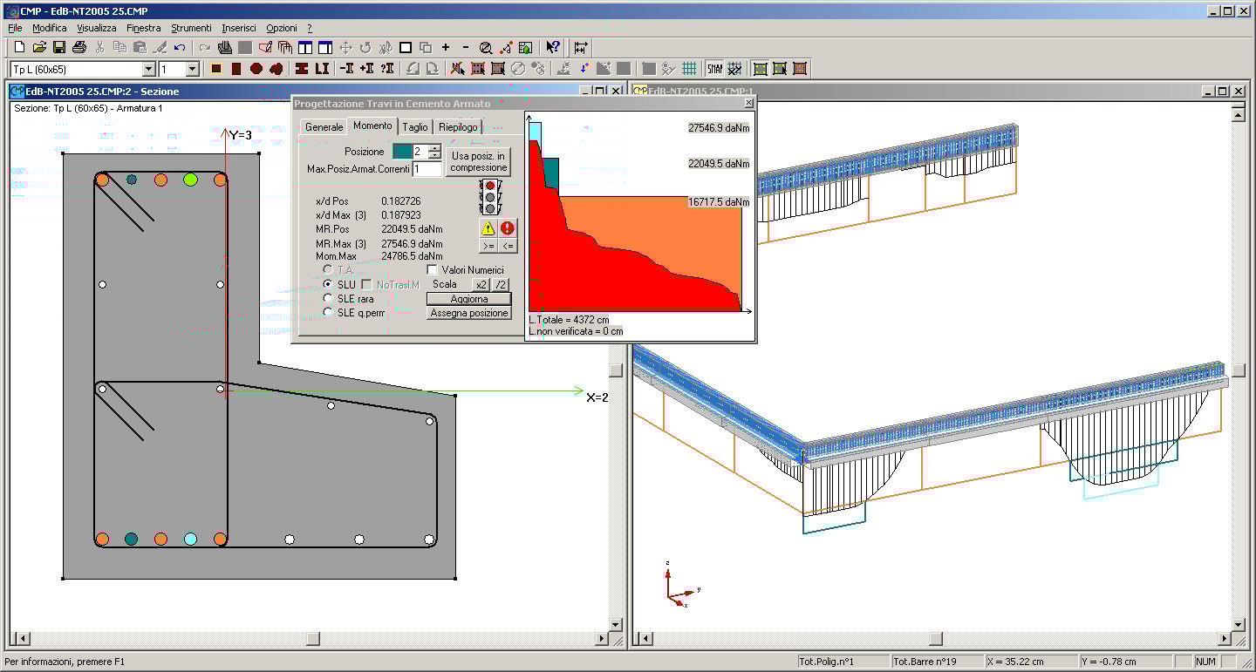Open the Tp L (60x65) section dropdown
1256x672 pixels.
(x=149, y=68)
